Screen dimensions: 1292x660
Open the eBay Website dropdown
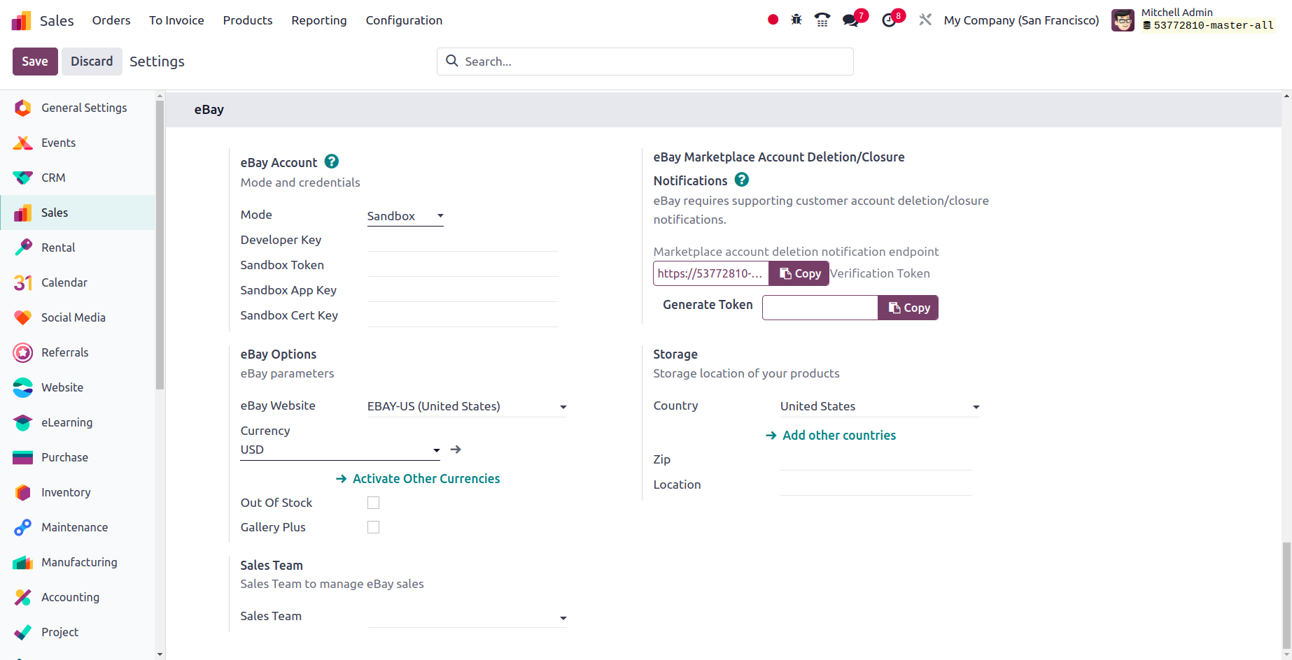[467, 406]
